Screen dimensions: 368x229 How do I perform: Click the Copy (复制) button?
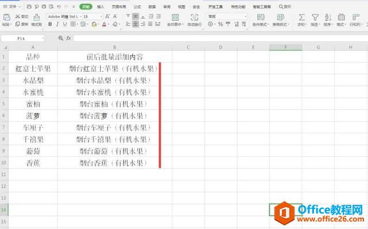[22, 24]
